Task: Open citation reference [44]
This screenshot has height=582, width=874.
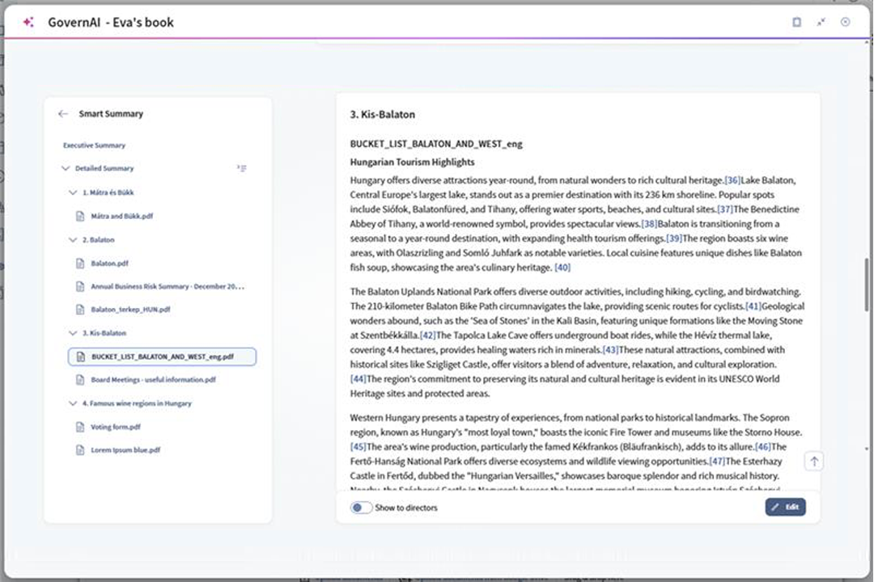Action: point(359,379)
